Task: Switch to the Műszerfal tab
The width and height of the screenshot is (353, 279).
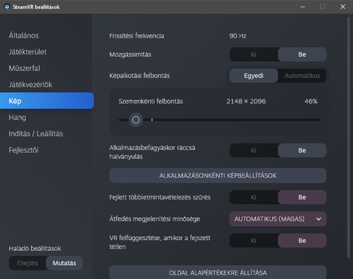Action: tap(24, 68)
